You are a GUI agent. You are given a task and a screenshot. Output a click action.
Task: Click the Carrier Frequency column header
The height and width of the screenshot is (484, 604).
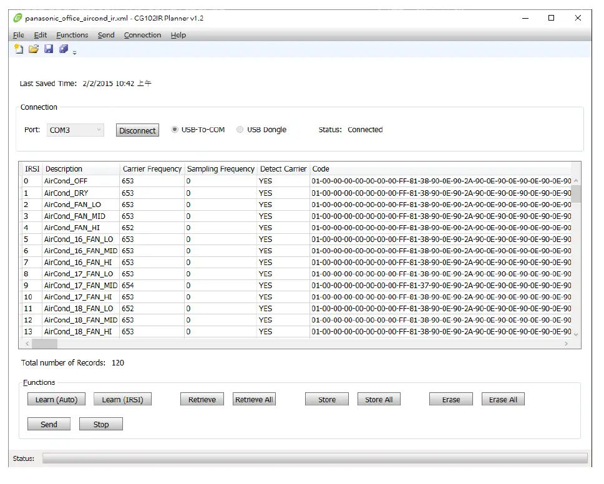152,168
